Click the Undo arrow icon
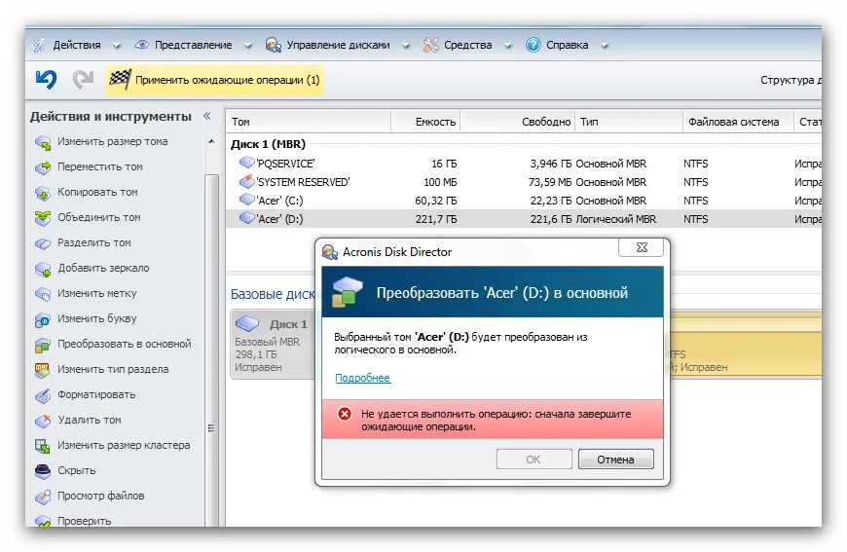 tap(46, 80)
